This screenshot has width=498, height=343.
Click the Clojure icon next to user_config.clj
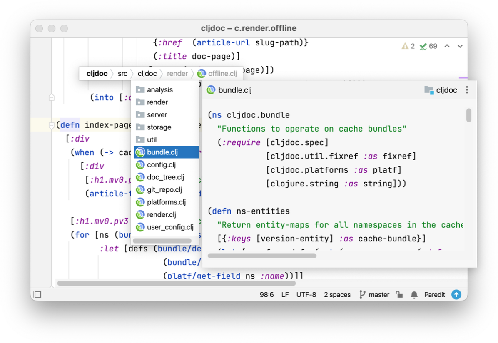140,227
